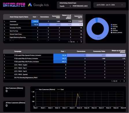Select FY26-Leads-PMax-USA-Product_Activation campaign
This screenshot has height=113, width=129.
pyautogui.click(x=64, y=62)
